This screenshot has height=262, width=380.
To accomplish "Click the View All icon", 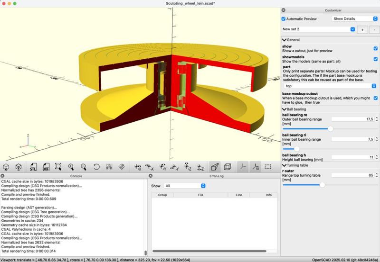I will point(58,167).
